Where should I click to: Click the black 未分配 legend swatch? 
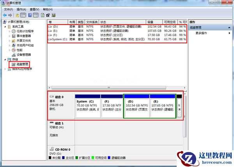tap(50, 158)
